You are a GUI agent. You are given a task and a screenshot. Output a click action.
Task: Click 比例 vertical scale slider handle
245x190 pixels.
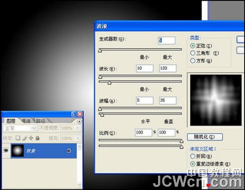coord(182,147)
